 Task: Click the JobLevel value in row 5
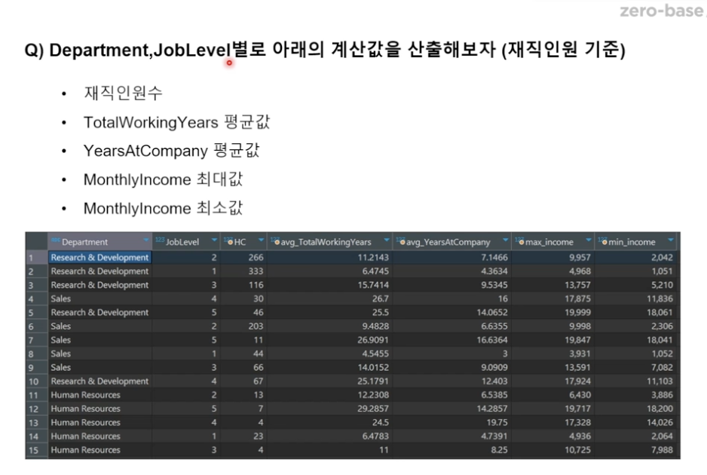click(x=214, y=312)
